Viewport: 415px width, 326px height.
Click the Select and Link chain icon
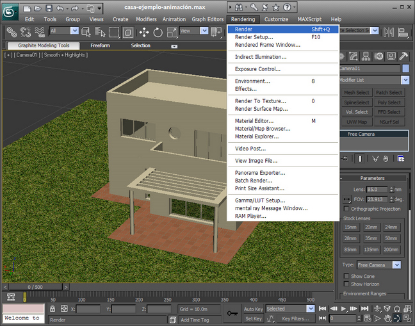[12, 31]
